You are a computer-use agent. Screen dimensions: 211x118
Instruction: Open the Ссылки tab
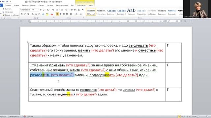click(41, 5)
